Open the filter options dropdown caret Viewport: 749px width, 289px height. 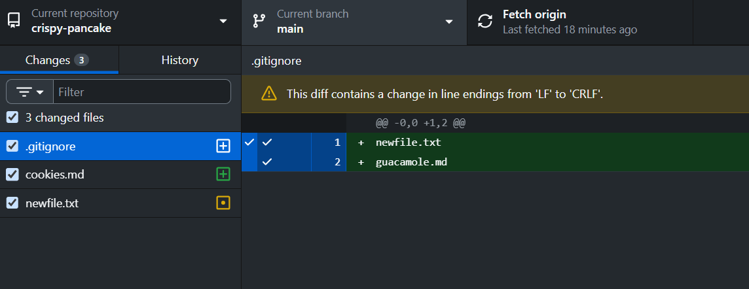point(40,92)
